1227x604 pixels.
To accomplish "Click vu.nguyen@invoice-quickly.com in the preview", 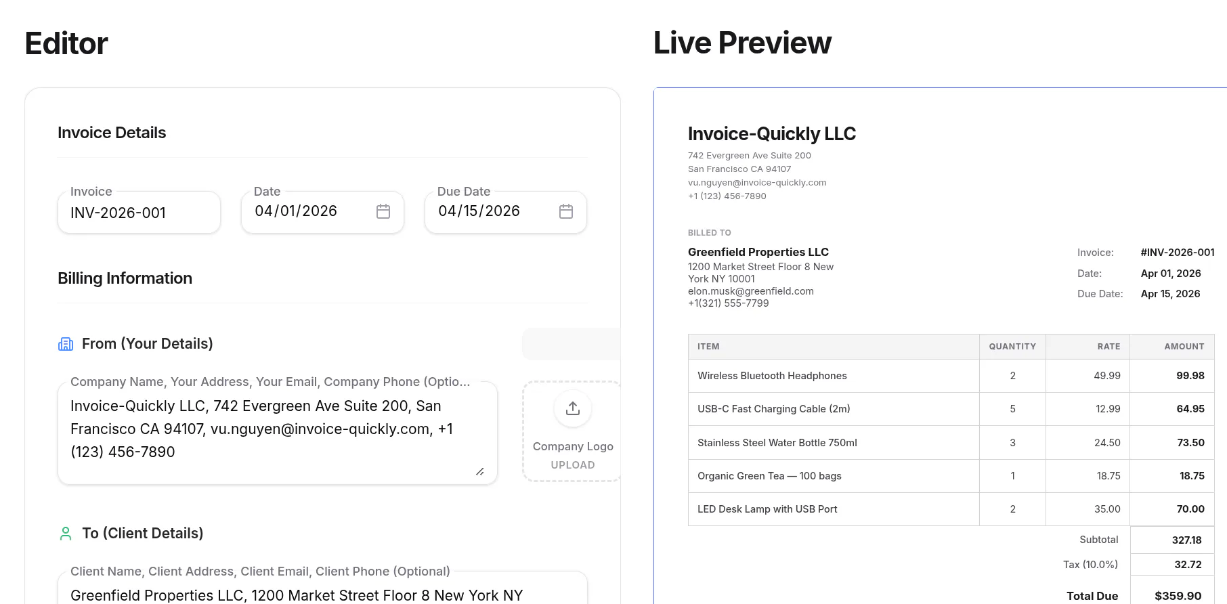I will (757, 183).
